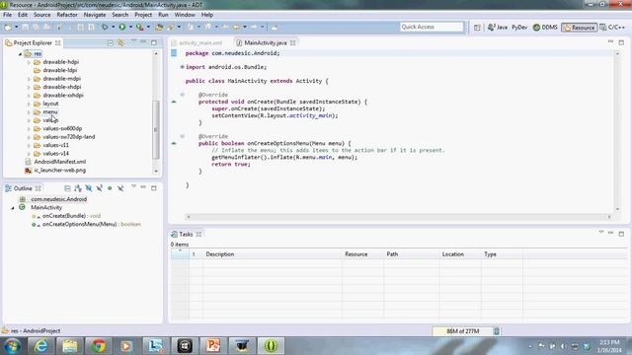Switch to the activity_main.xml editor tab
The width and height of the screenshot is (632, 355).
(x=199, y=42)
